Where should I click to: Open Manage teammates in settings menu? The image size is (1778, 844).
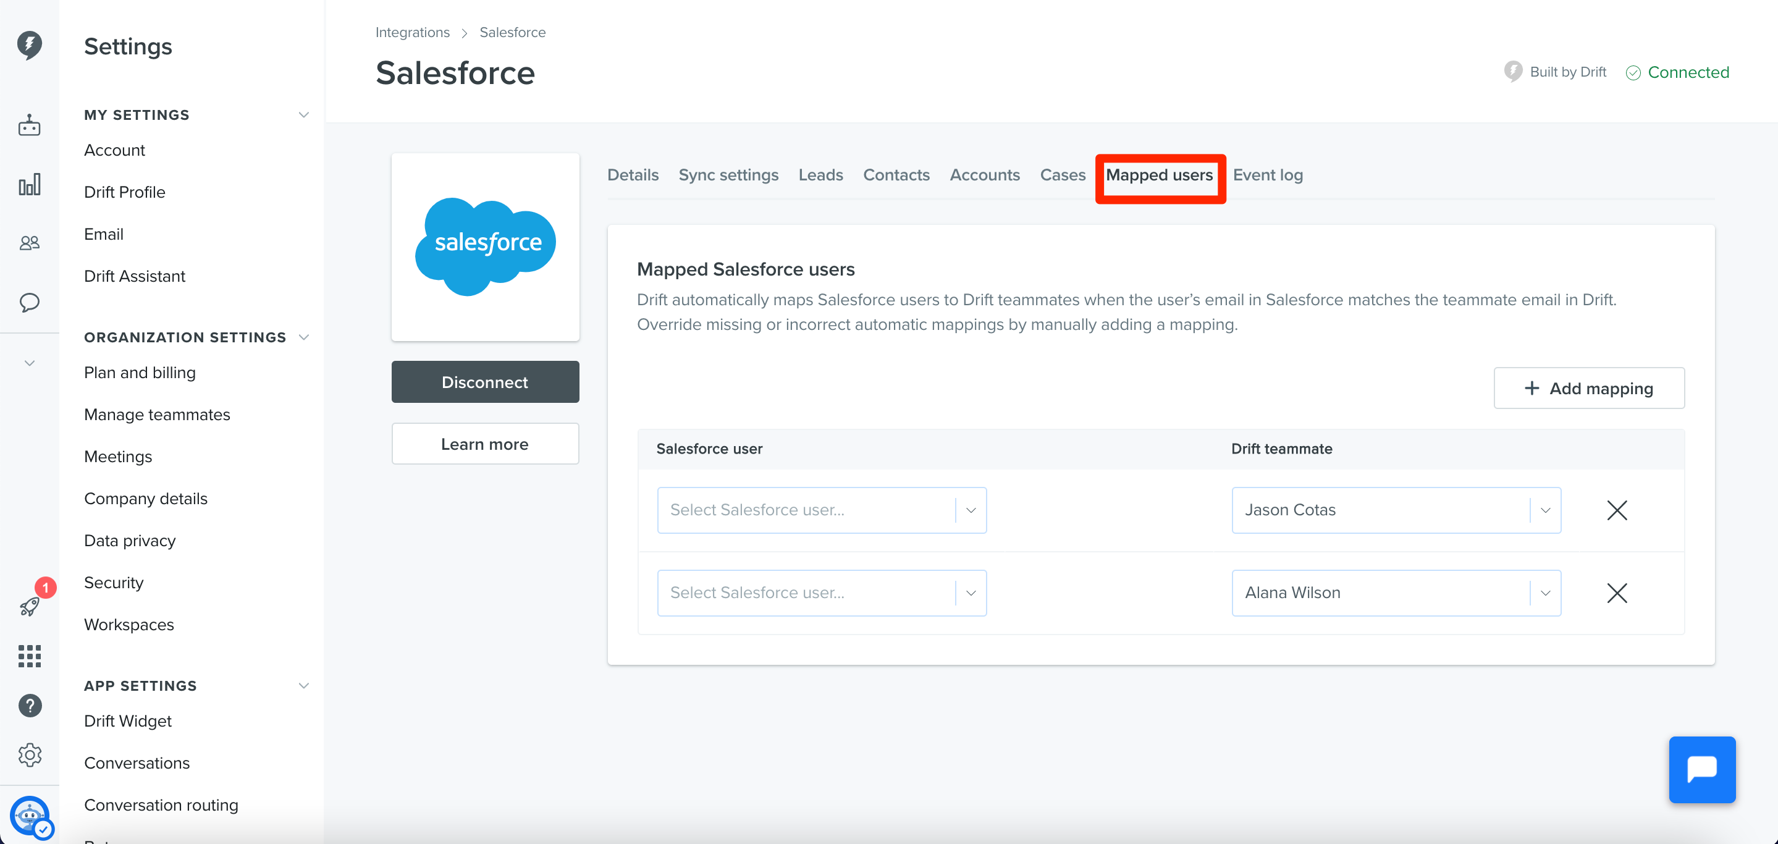pyautogui.click(x=157, y=414)
